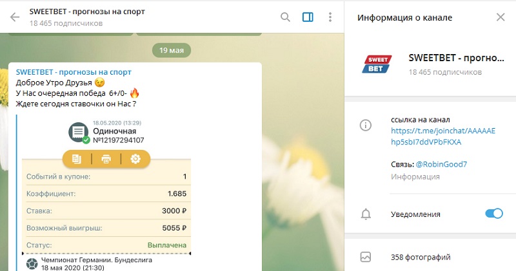Click the gear settings icon on coupon
This screenshot has width=516, height=271.
(135, 159)
